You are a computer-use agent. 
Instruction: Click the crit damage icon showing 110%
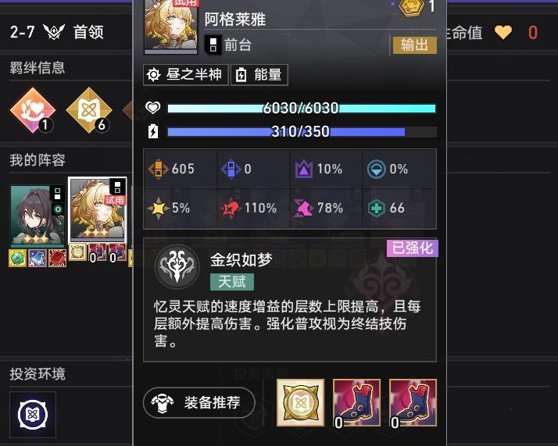pyautogui.click(x=231, y=208)
